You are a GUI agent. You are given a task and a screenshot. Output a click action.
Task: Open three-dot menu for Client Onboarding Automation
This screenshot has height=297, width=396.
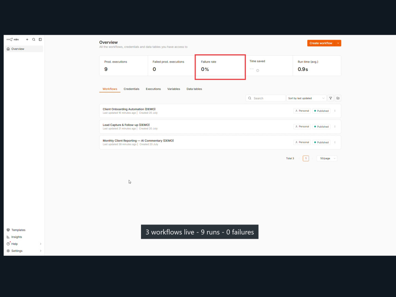pos(335,111)
